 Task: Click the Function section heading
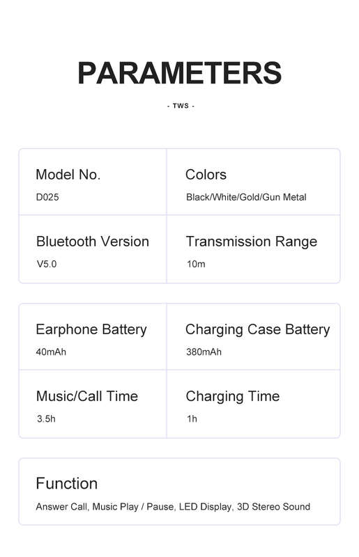pos(67,483)
